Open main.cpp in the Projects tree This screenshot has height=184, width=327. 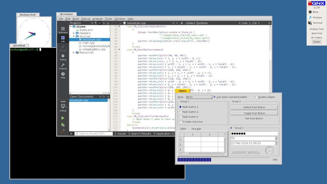click(88, 43)
